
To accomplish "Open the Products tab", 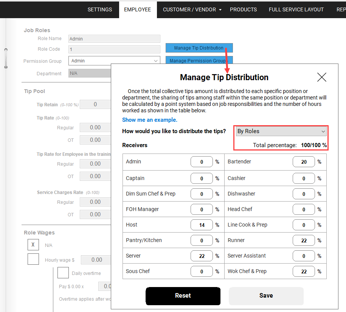I will coord(243,9).
